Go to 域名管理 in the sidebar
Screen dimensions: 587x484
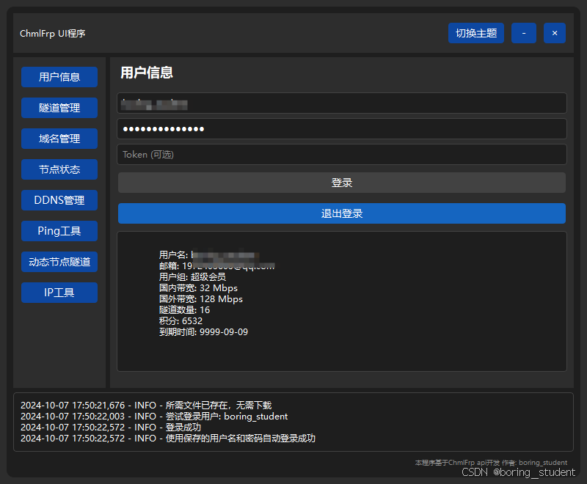tap(59, 139)
